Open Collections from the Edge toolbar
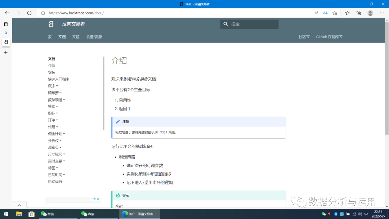The width and height of the screenshot is (389, 219). [358, 12]
